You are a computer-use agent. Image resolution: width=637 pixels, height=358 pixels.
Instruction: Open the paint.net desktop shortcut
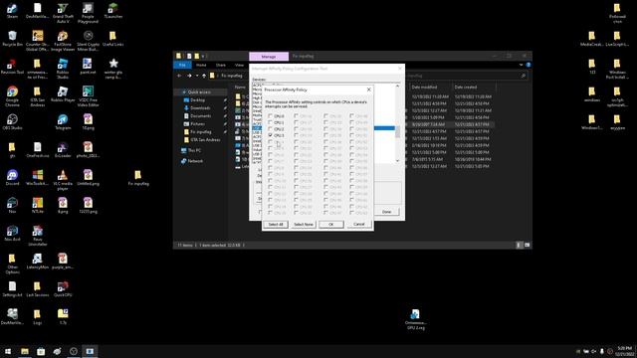coord(88,67)
